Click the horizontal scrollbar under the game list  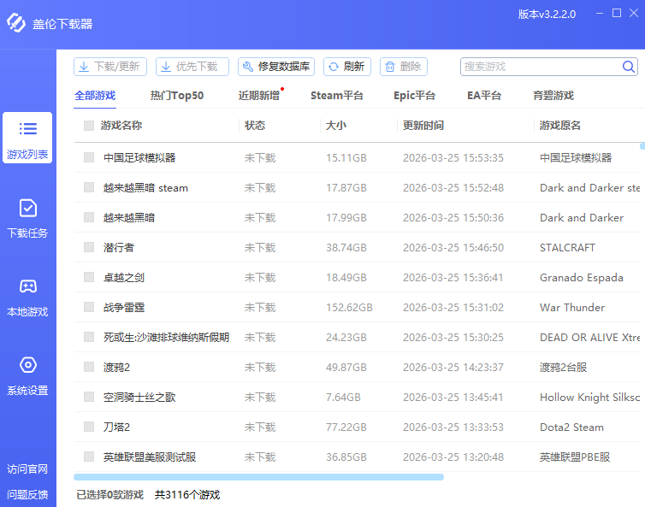point(258,477)
